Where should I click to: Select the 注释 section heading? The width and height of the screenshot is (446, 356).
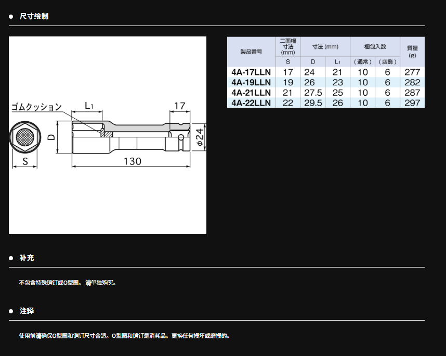tap(27, 311)
